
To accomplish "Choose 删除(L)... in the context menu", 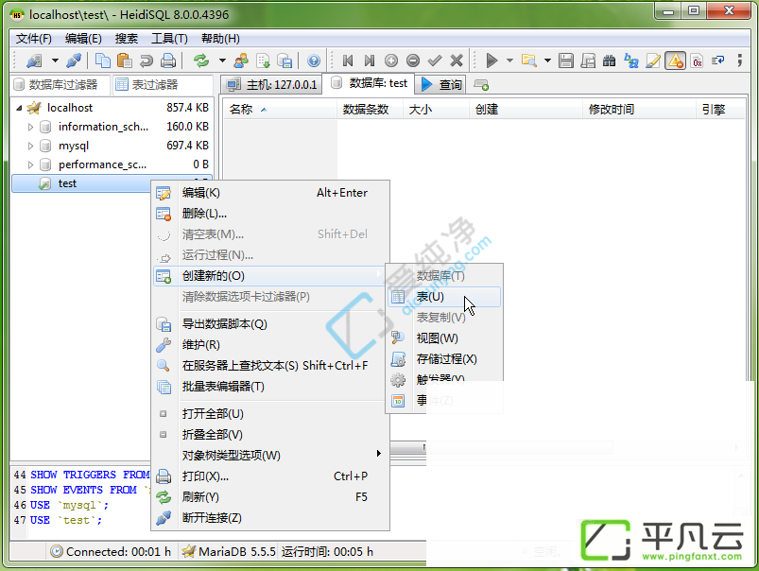I will tap(271, 214).
